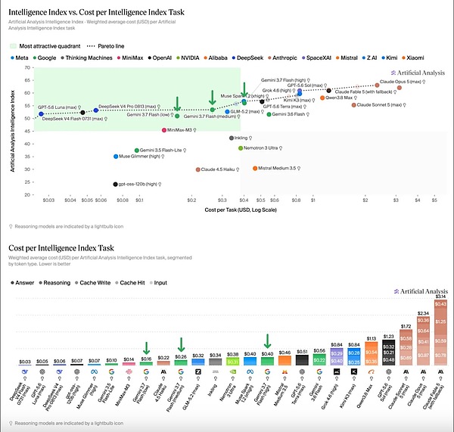This screenshot has width=454, height=432.
Task: Click the Gemini 3.7 Flash (medium) data point
Action: point(212,110)
